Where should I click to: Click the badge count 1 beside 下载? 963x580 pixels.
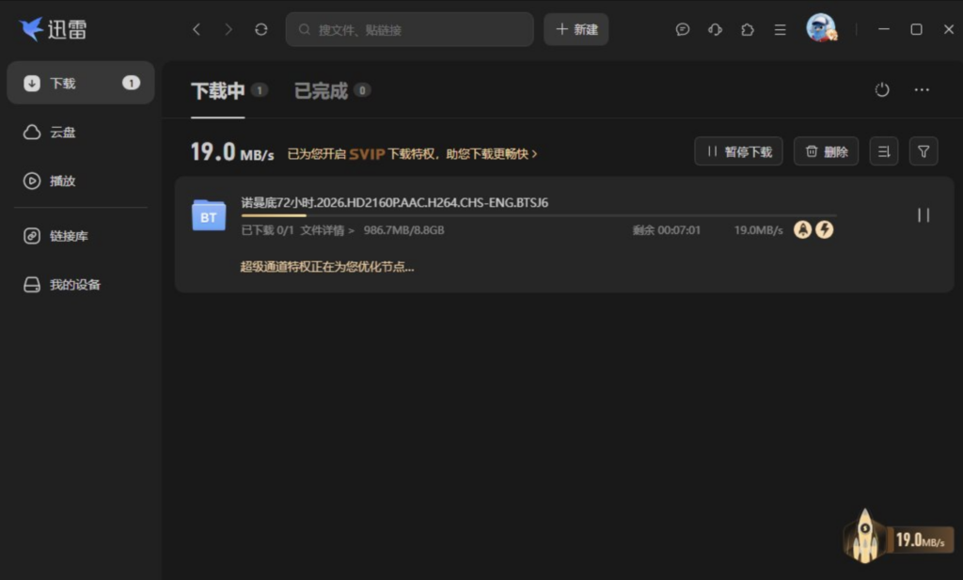pos(131,83)
